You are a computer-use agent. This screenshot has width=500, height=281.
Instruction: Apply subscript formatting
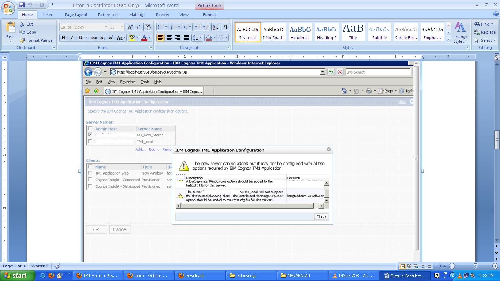point(102,38)
